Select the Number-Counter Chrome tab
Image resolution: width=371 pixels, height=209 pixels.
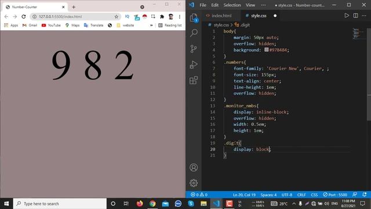pyautogui.click(x=35, y=7)
